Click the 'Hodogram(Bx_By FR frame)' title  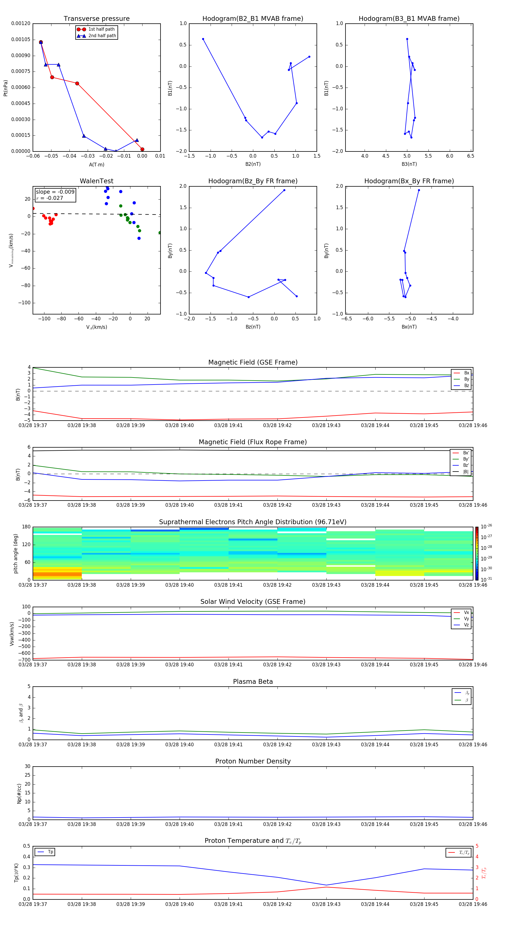[x=409, y=181]
